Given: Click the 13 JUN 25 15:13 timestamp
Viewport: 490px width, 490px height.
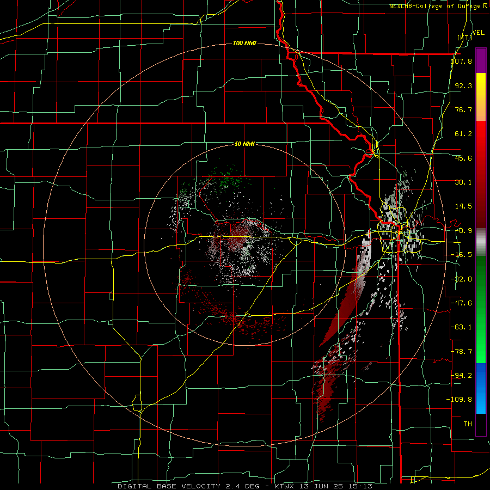Looking at the screenshot, I should click(x=336, y=486).
